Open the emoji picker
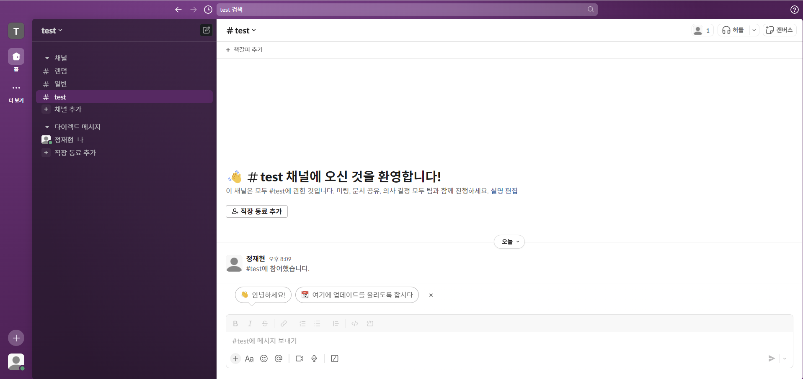The image size is (803, 379). point(264,359)
